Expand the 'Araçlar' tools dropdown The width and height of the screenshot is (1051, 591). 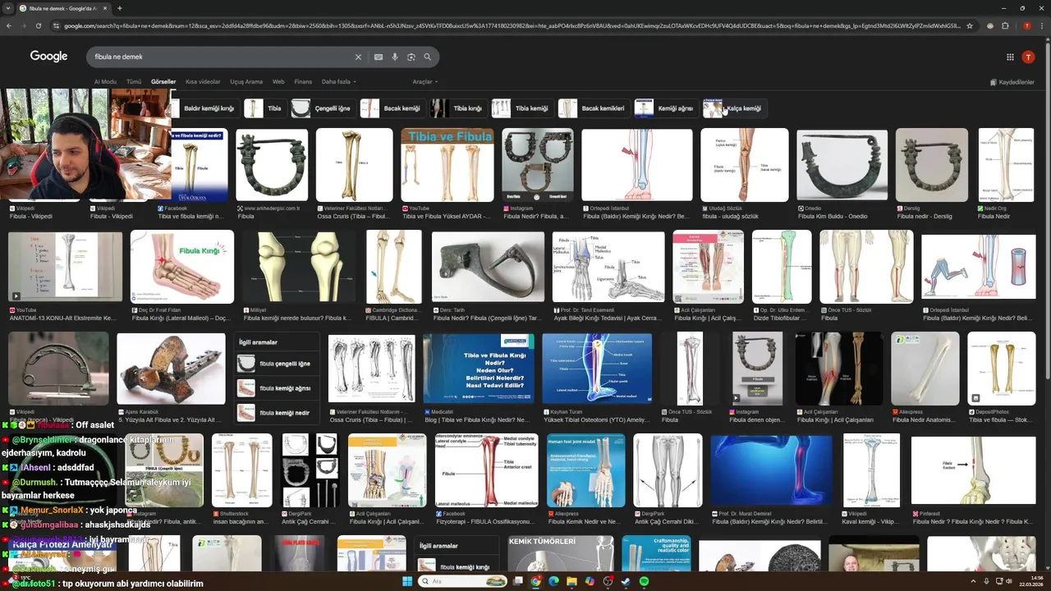point(425,82)
